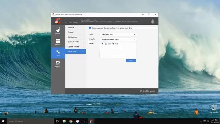Open Chrome from the taskbar
Screen dimensions: 220x124
pyautogui.click(x=71, y=121)
